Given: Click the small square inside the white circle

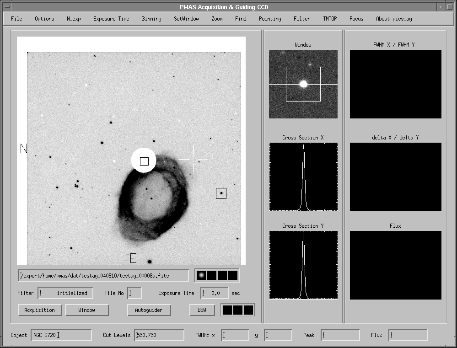Looking at the screenshot, I should point(144,161).
